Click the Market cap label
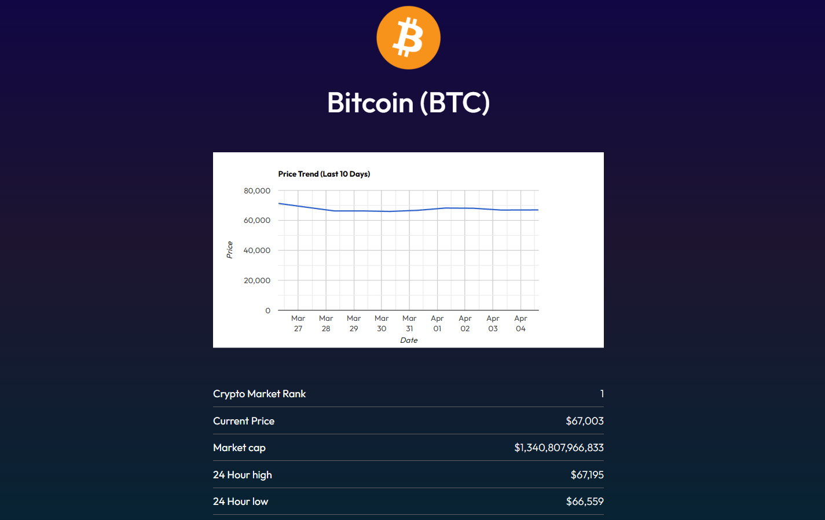 pyautogui.click(x=239, y=448)
